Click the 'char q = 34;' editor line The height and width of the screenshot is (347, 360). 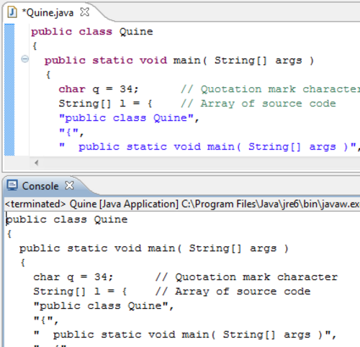pyautogui.click(x=99, y=89)
